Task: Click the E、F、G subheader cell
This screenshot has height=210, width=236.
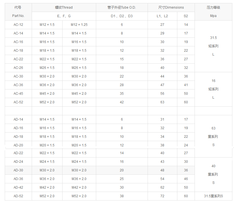Action: point(64,16)
